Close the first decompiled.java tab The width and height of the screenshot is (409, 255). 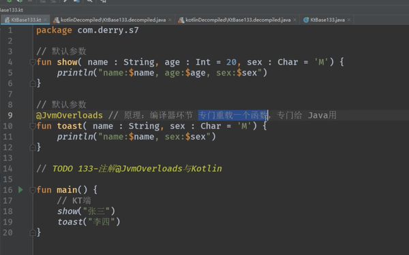170,20
